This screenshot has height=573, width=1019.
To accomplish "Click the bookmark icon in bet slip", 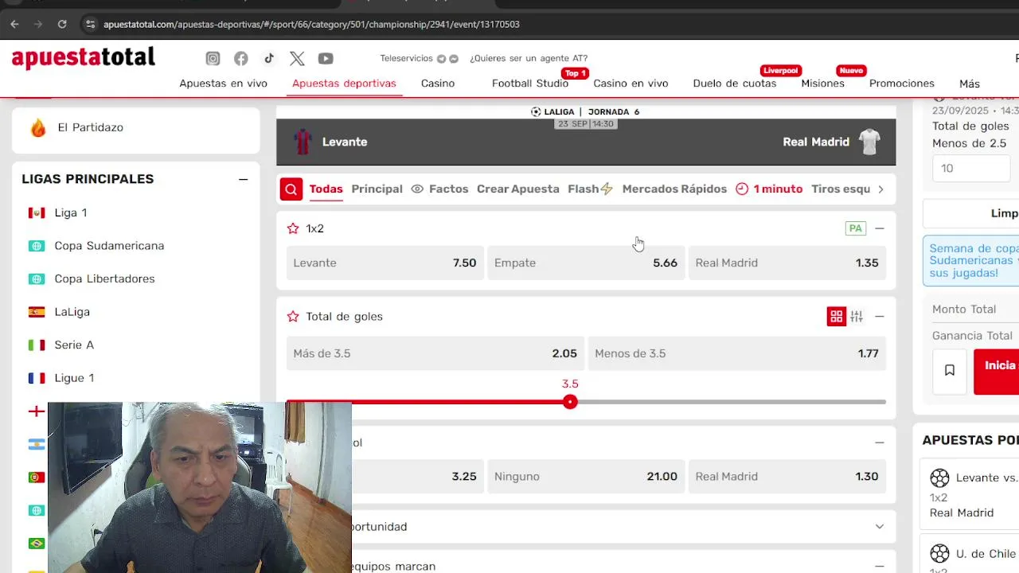I will (x=950, y=370).
